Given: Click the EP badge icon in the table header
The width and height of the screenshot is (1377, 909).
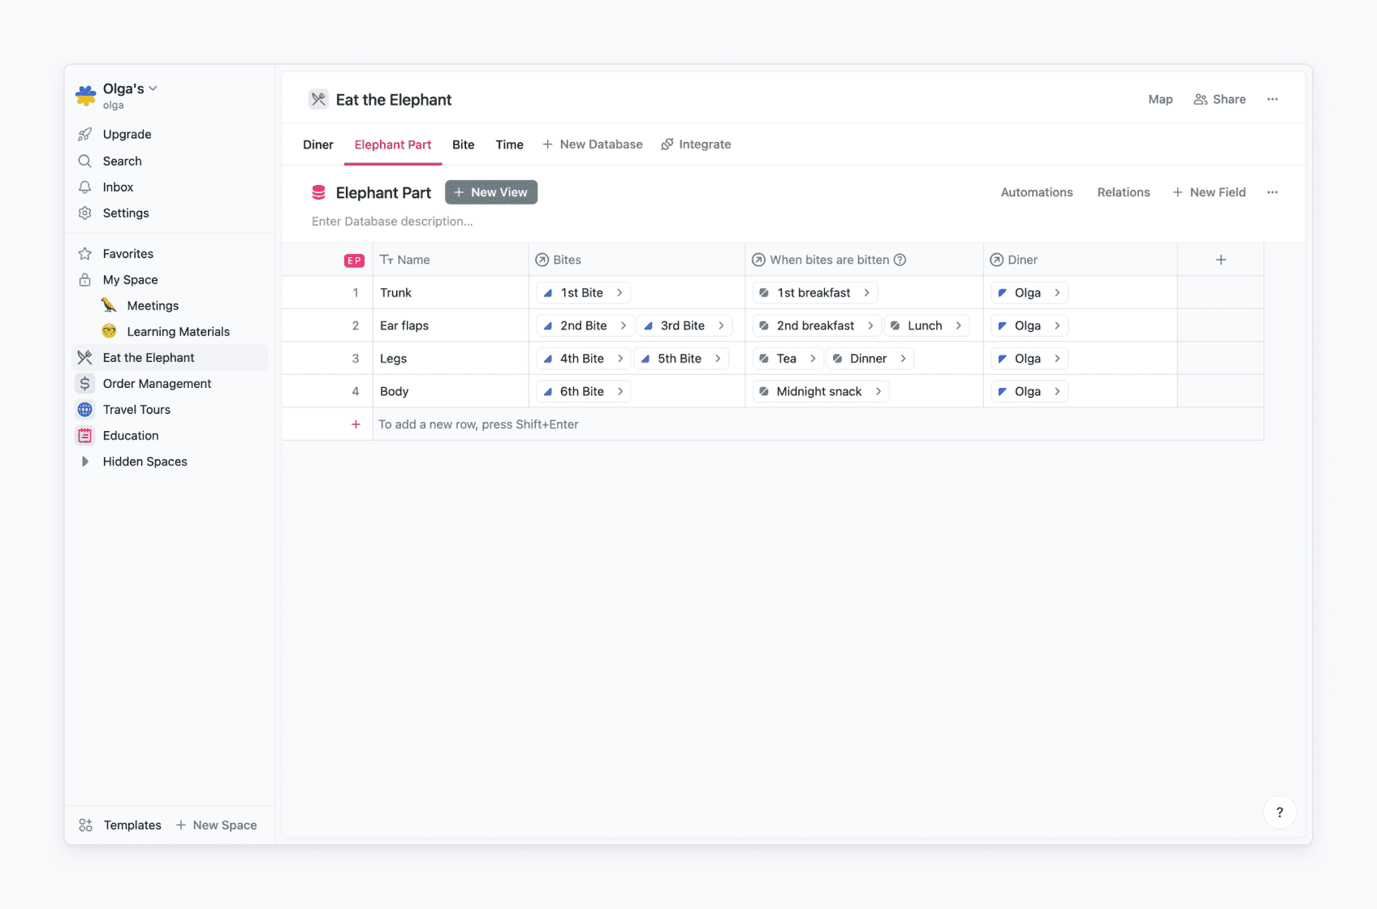Looking at the screenshot, I should [355, 260].
